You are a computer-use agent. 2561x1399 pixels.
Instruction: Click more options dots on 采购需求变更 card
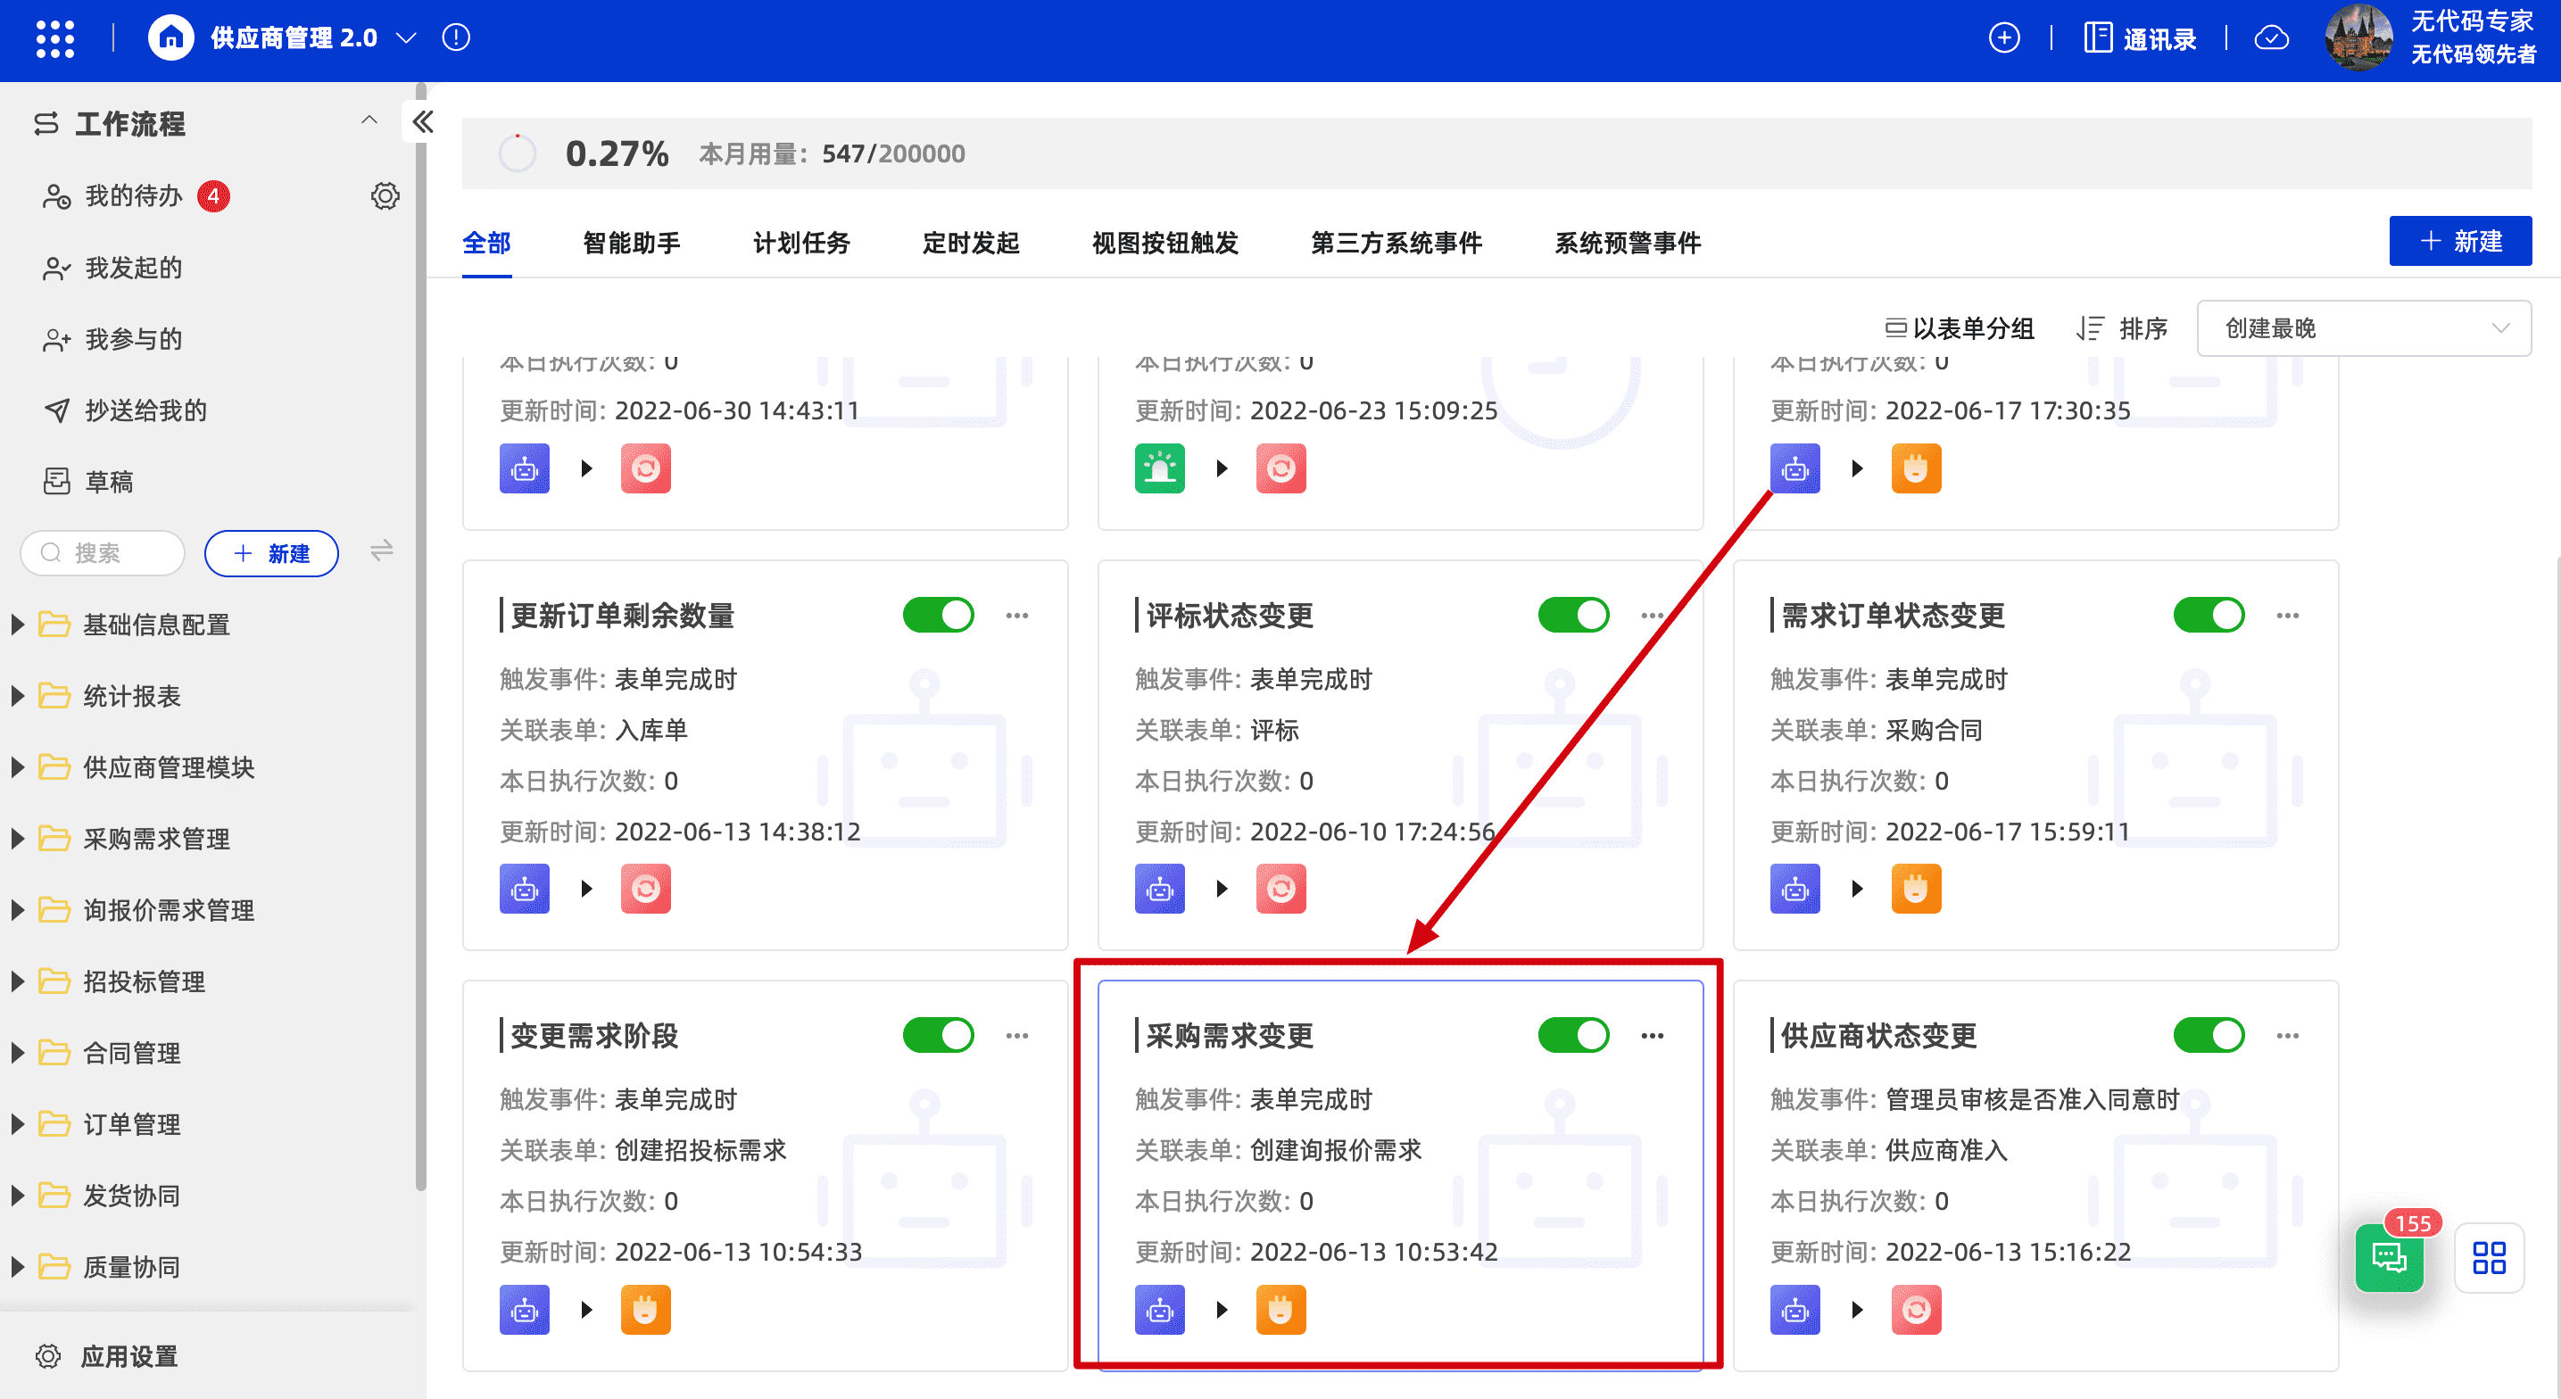pyautogui.click(x=1653, y=1036)
